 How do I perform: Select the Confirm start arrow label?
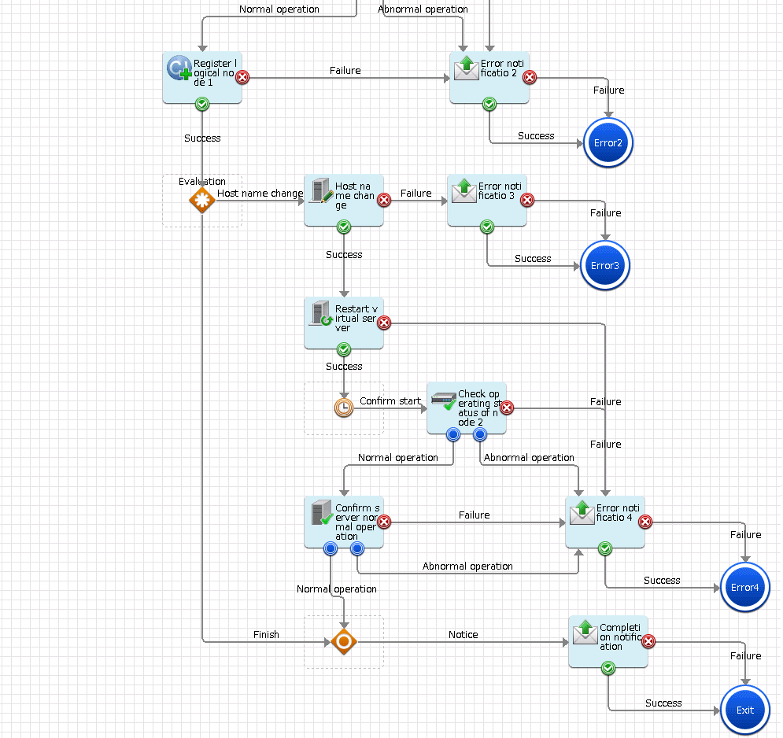390,401
